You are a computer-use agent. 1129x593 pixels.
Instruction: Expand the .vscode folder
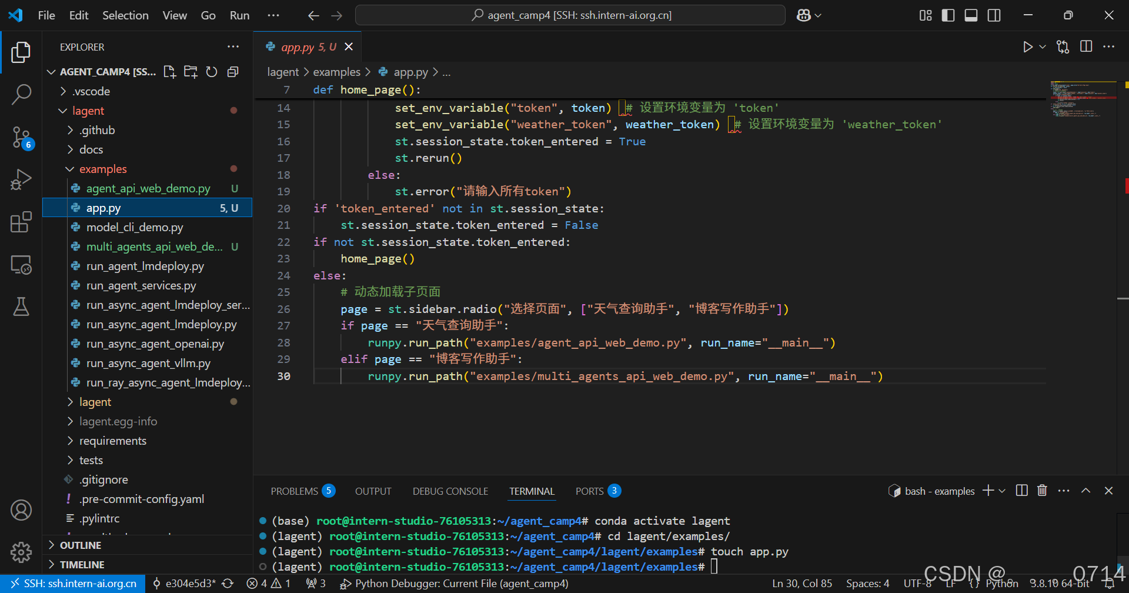pos(148,91)
